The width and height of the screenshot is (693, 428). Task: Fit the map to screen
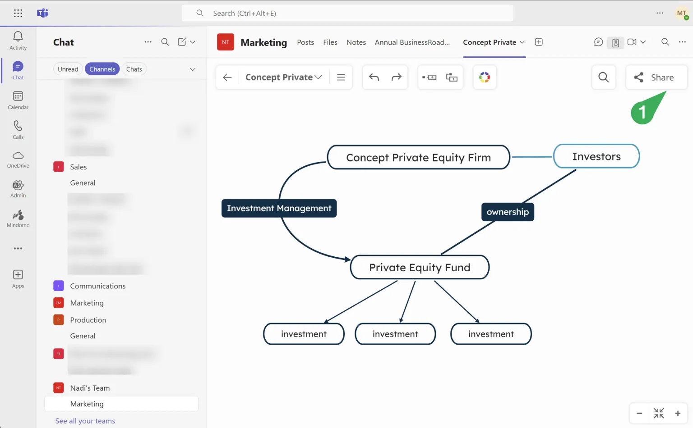pyautogui.click(x=658, y=413)
